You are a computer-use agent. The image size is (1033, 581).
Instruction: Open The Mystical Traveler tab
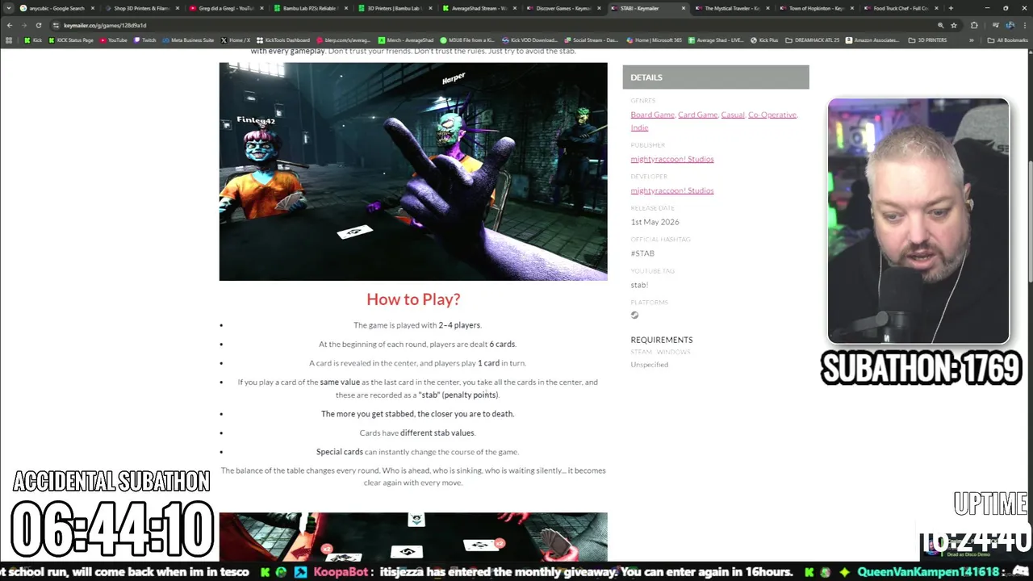(732, 8)
